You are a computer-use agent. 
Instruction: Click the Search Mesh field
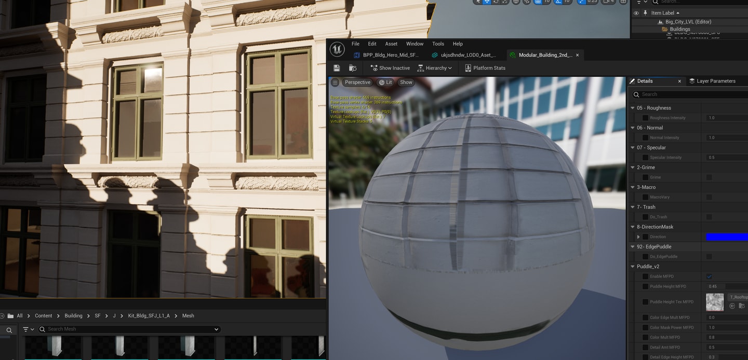[x=130, y=329]
